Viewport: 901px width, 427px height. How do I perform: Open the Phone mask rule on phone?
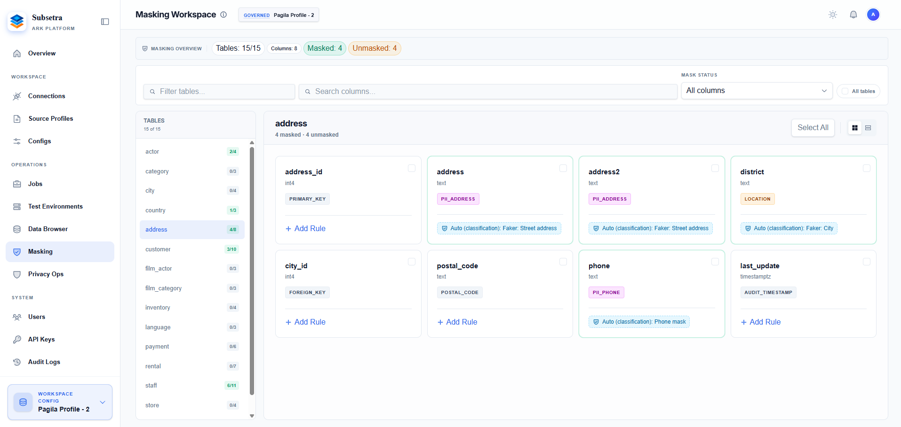click(639, 322)
